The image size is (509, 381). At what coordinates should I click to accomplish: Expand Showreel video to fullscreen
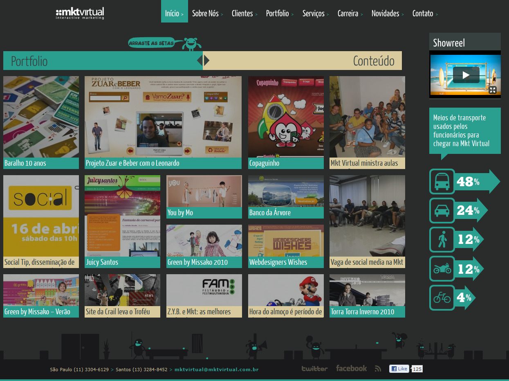click(493, 90)
